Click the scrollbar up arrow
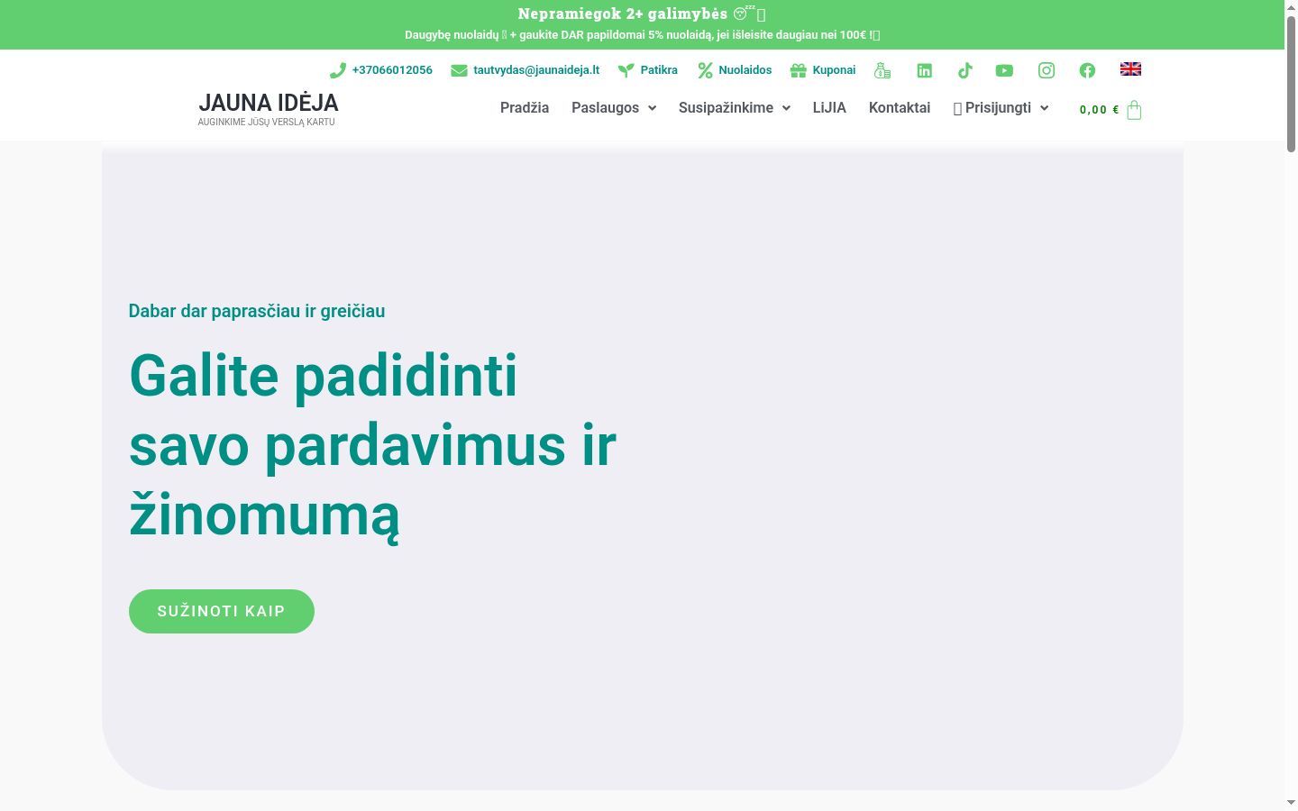Screen dimensions: 1298x811 click(x=1291, y=7)
